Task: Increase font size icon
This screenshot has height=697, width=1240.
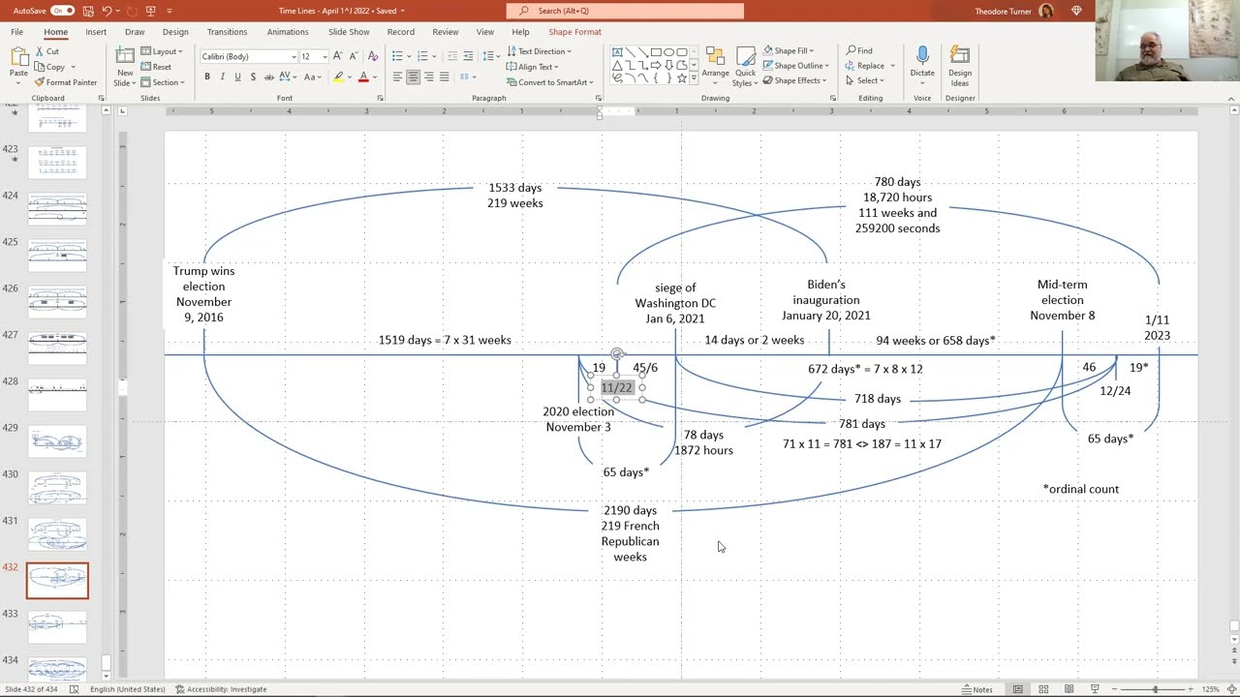Action: click(x=338, y=56)
